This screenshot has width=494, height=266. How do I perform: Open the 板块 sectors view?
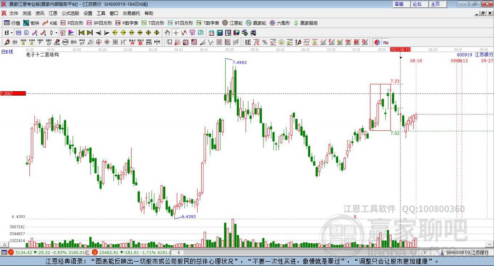click(31, 23)
